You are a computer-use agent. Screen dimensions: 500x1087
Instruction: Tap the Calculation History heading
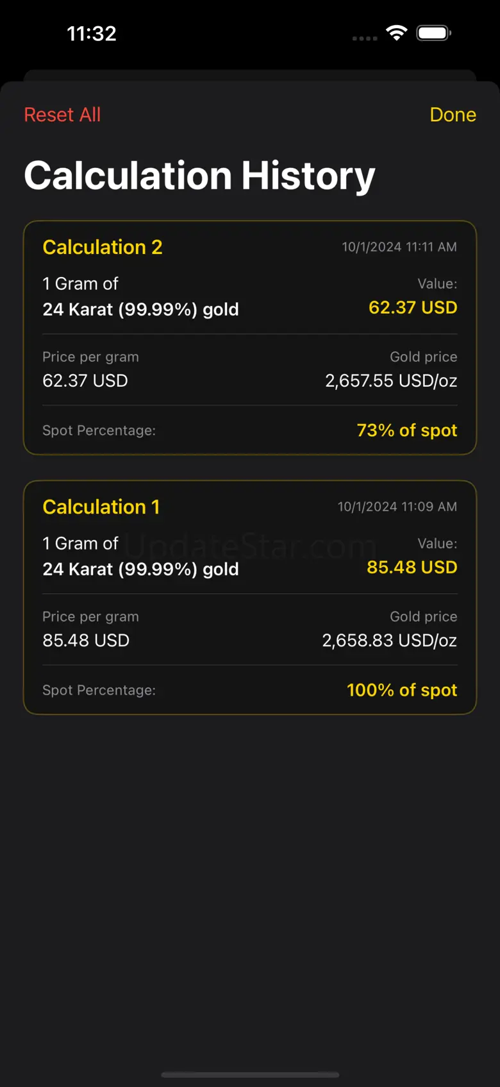click(199, 176)
